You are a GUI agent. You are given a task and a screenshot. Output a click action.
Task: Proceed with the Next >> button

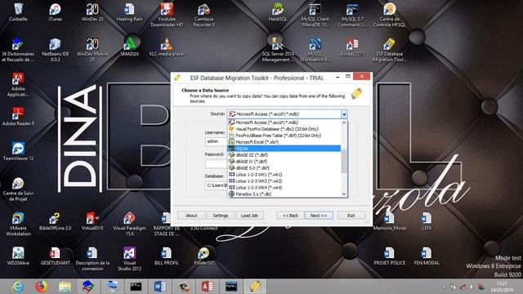coord(319,216)
